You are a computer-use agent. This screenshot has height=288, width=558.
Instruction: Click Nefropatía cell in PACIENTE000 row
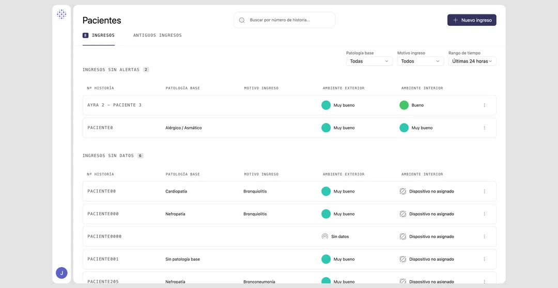[x=176, y=214]
